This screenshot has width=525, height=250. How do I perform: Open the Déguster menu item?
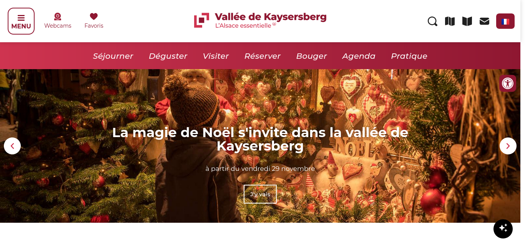pos(168,56)
